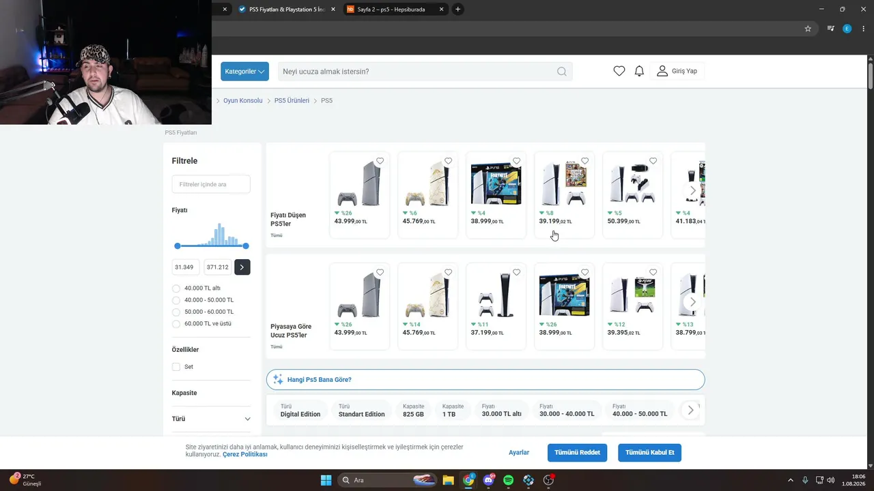Apply the price range with the arrow button
The image size is (874, 491).
(x=242, y=267)
